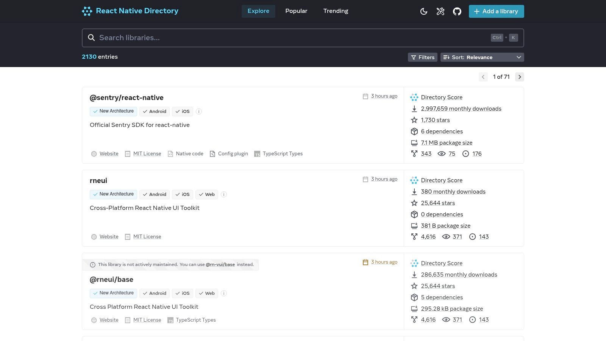Image resolution: width=606 pixels, height=341 pixels.
Task: Click the search magnifier icon
Action: tap(91, 38)
